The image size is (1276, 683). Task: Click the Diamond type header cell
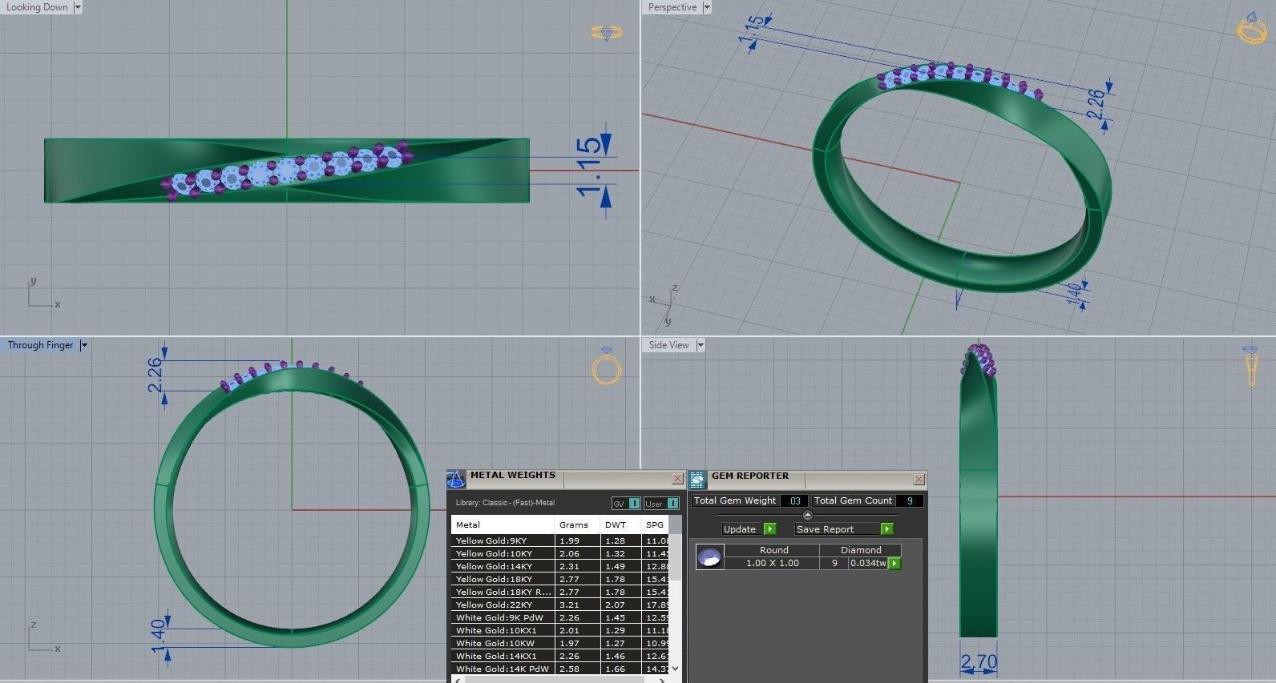coord(861,550)
